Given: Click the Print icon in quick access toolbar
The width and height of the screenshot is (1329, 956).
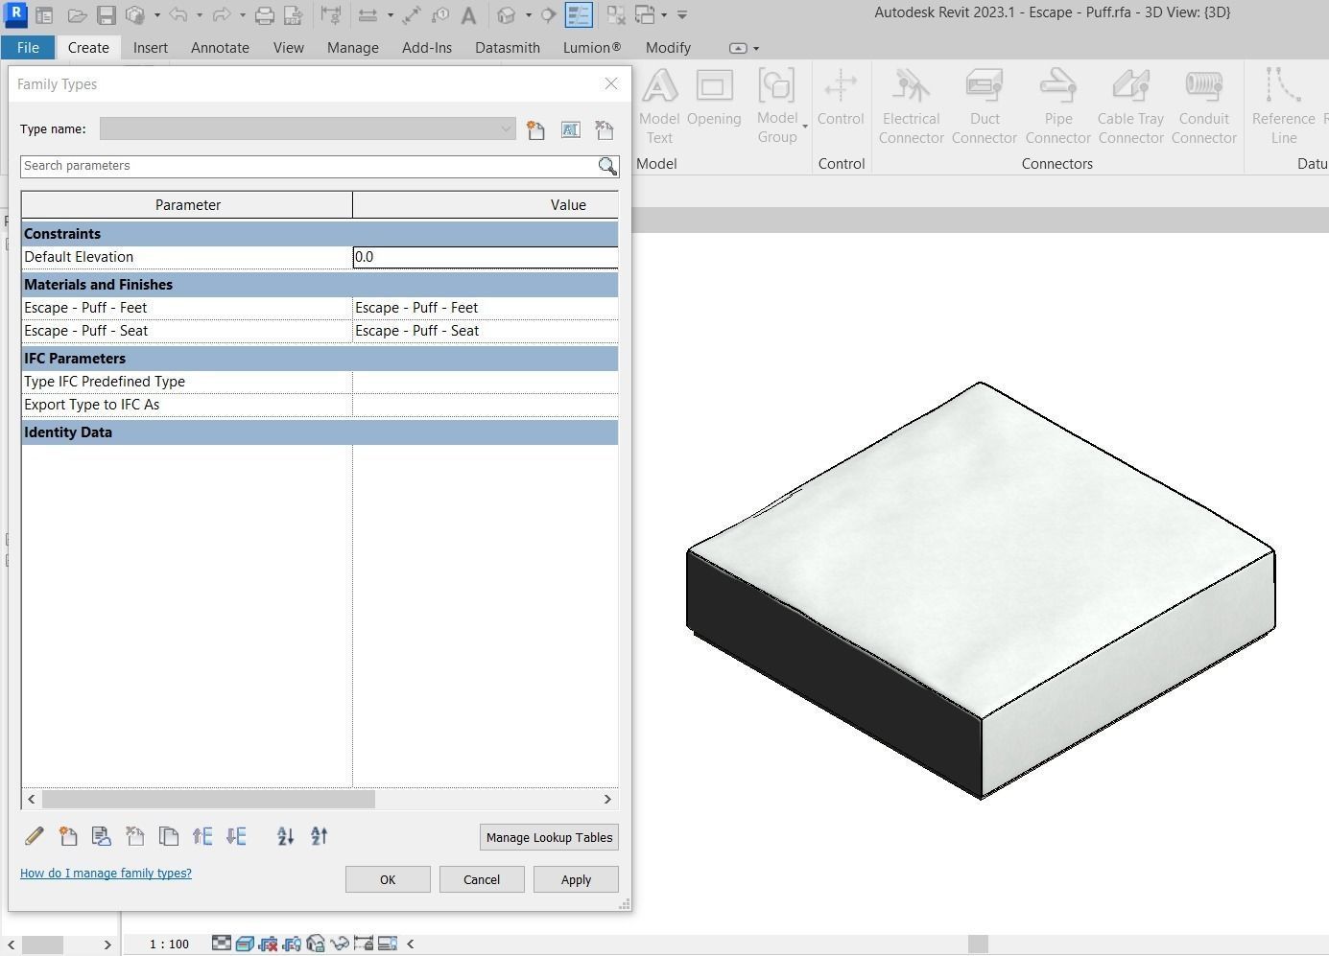Looking at the screenshot, I should (x=264, y=15).
